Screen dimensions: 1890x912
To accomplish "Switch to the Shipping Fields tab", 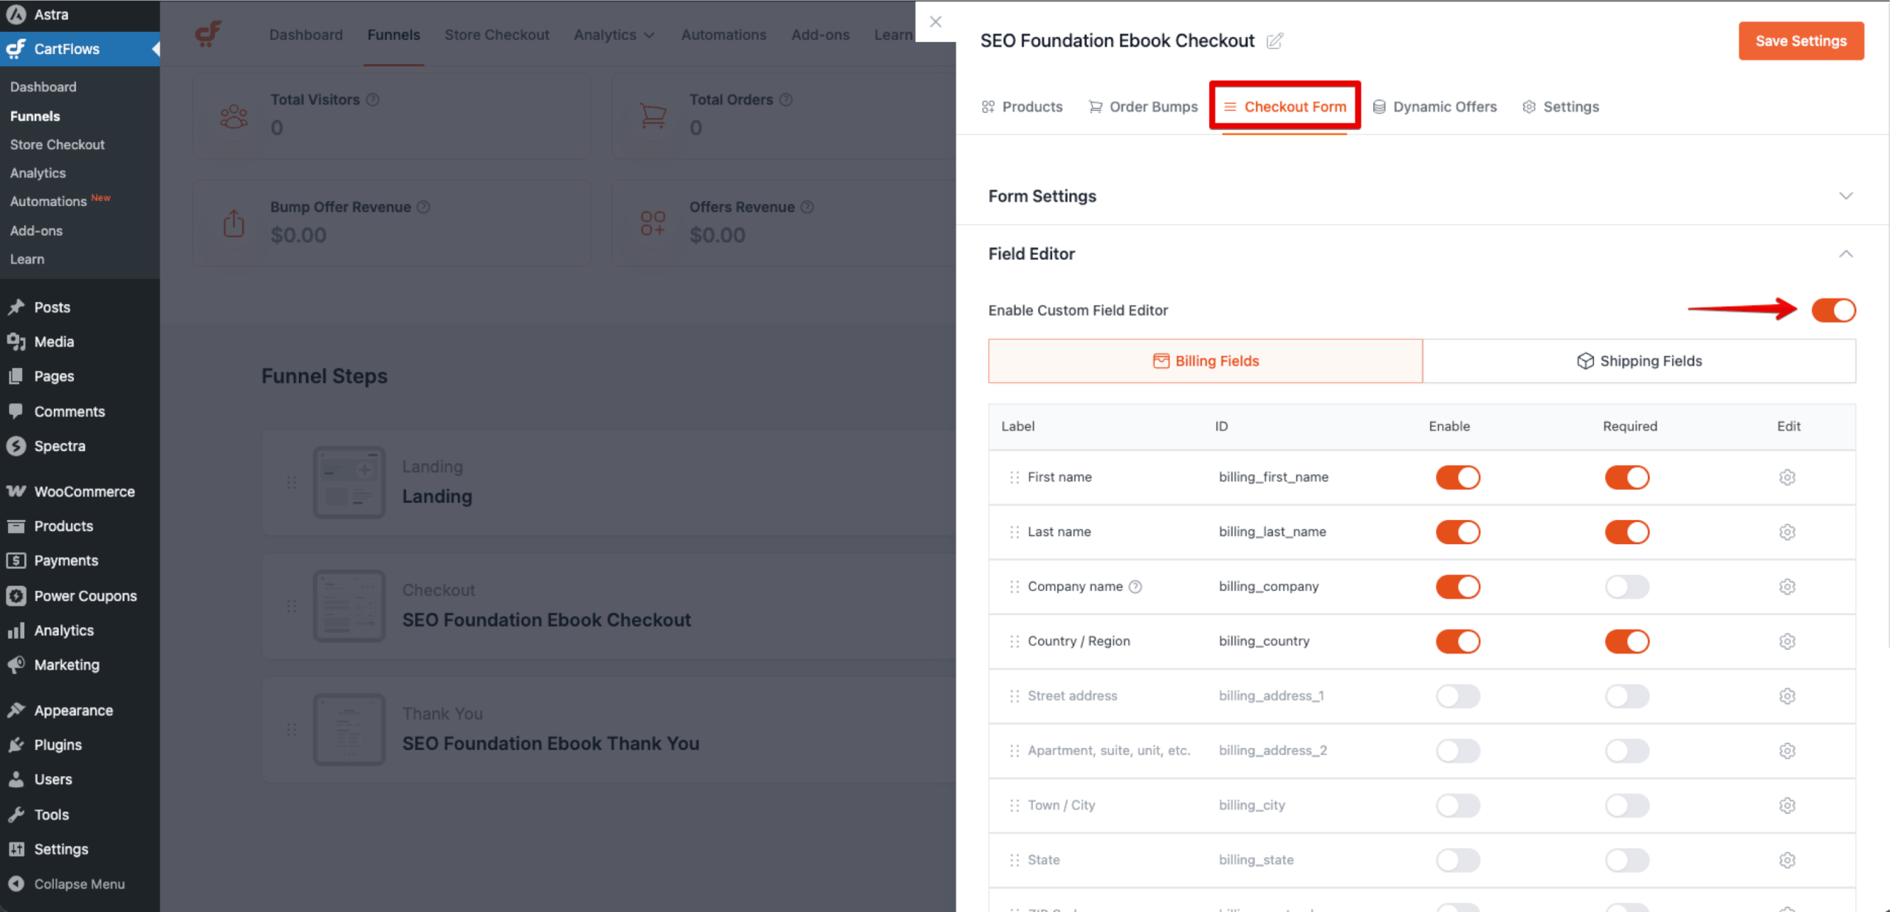I will 1640,361.
